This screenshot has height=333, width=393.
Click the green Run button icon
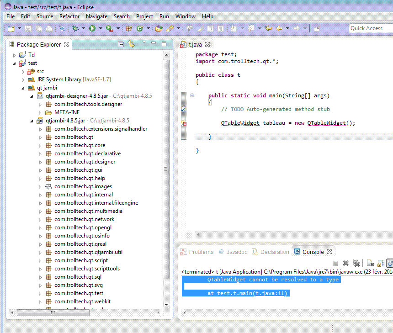(92, 29)
